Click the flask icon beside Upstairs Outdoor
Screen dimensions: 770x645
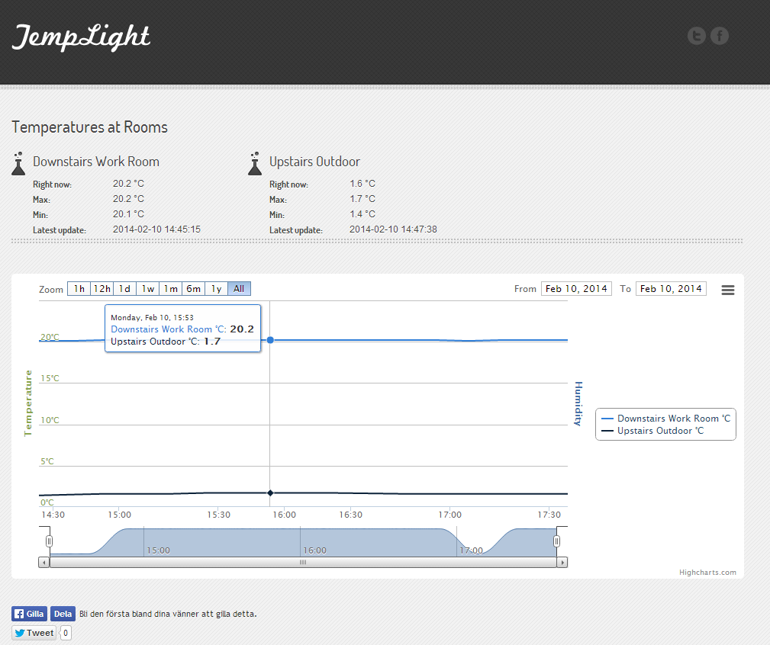tap(256, 163)
